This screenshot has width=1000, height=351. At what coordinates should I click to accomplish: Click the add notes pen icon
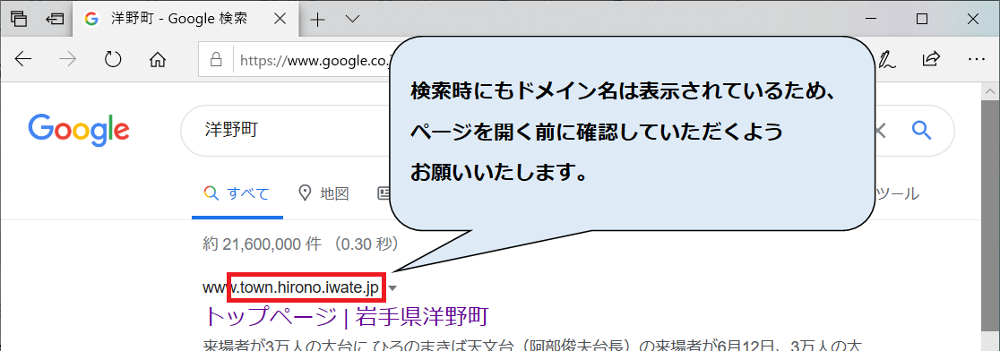click(886, 59)
